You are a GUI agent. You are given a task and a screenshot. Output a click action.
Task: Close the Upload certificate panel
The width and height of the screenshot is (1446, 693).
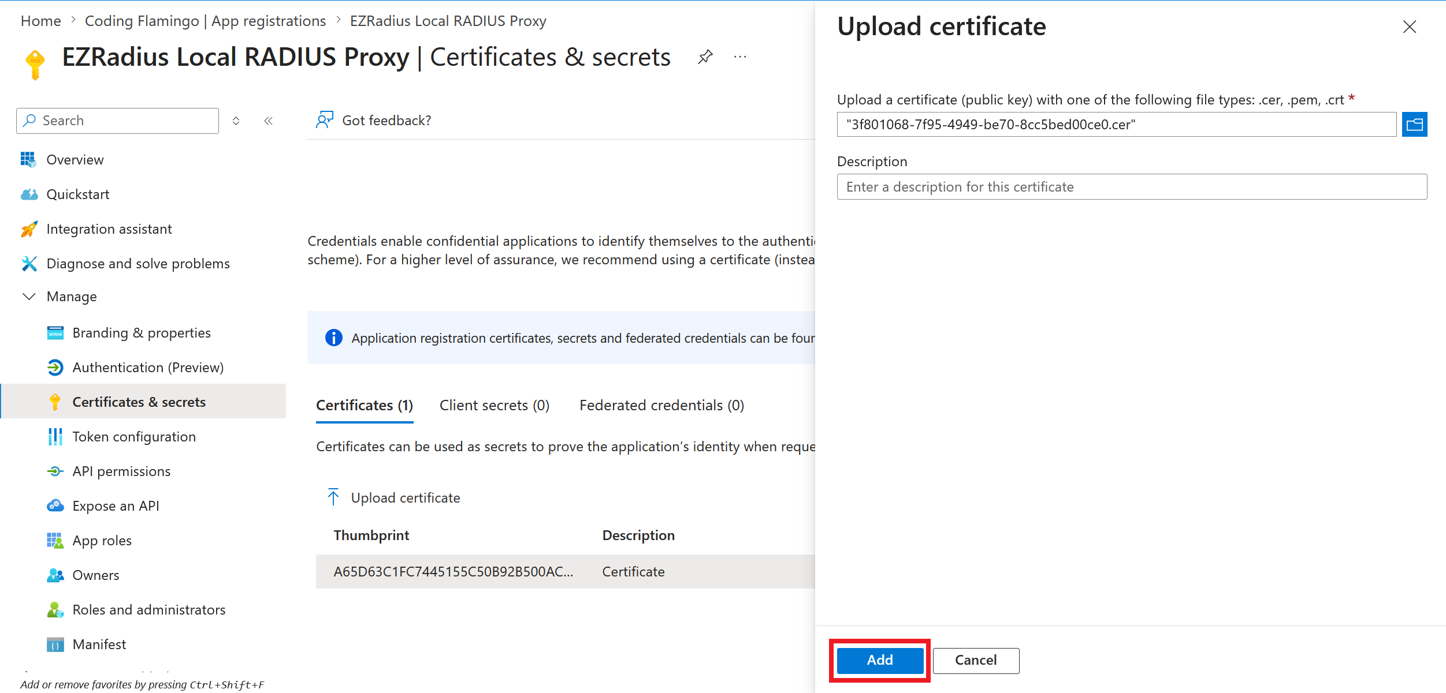click(1409, 27)
